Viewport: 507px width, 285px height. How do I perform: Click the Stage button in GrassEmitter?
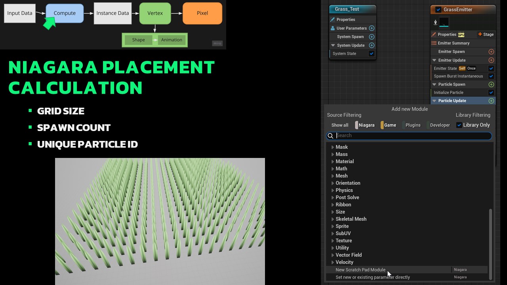[486, 34]
